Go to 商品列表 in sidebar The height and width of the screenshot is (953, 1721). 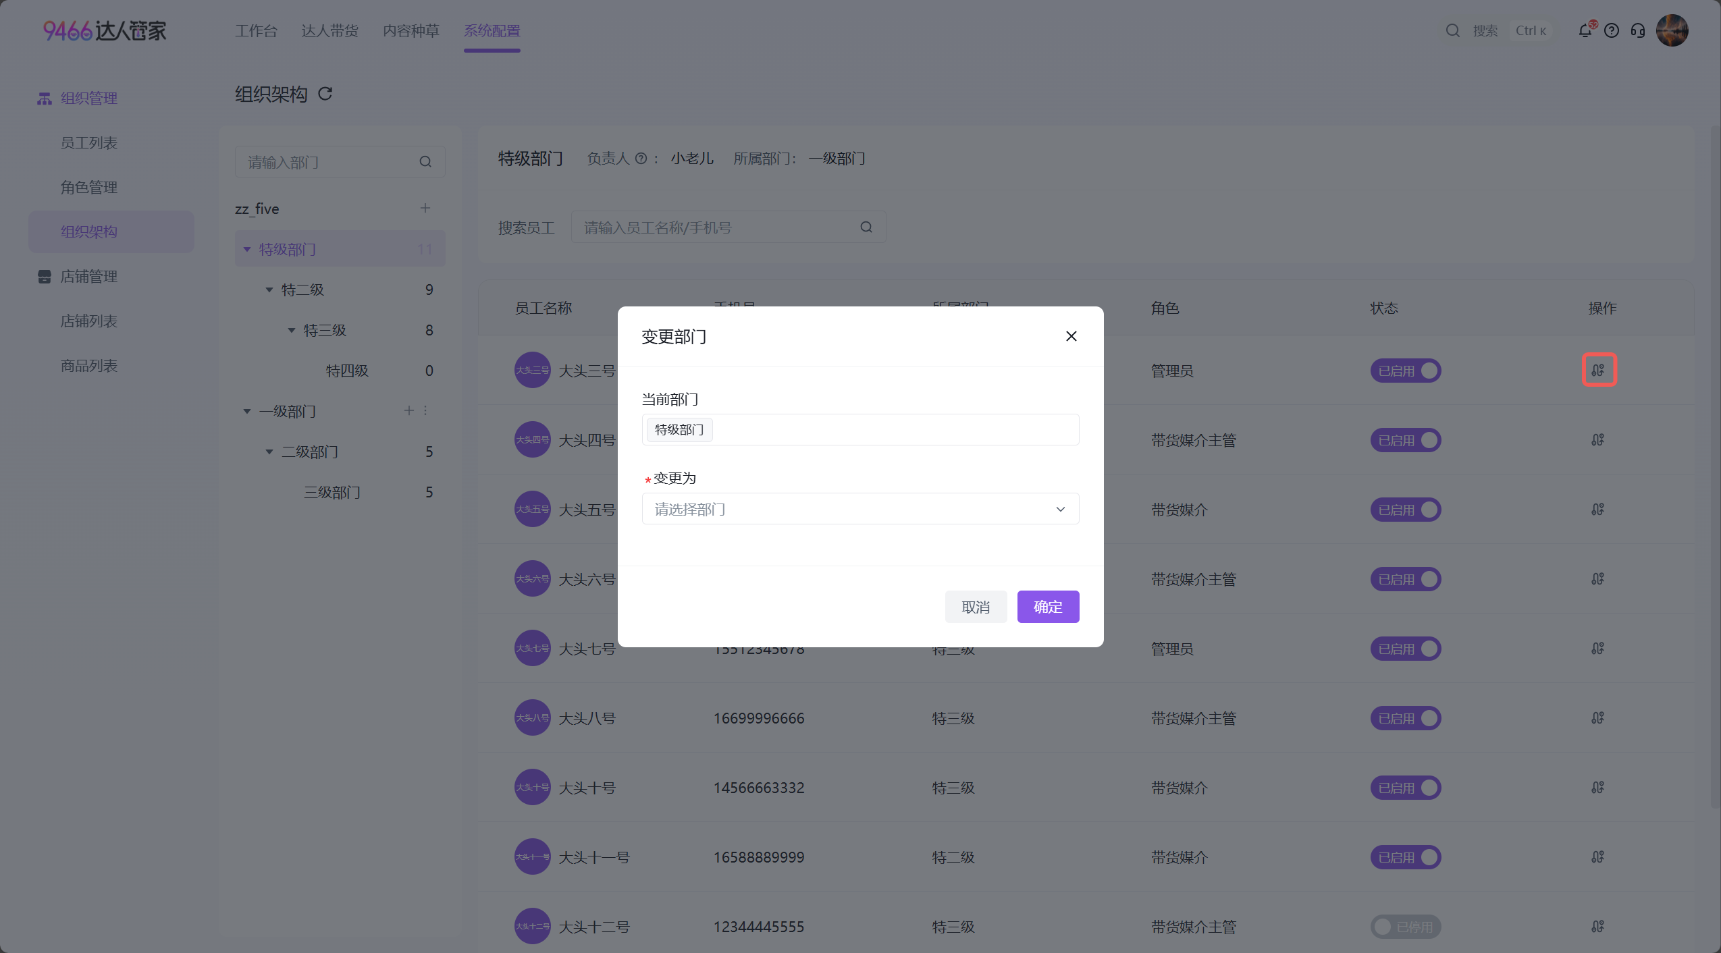coord(89,366)
